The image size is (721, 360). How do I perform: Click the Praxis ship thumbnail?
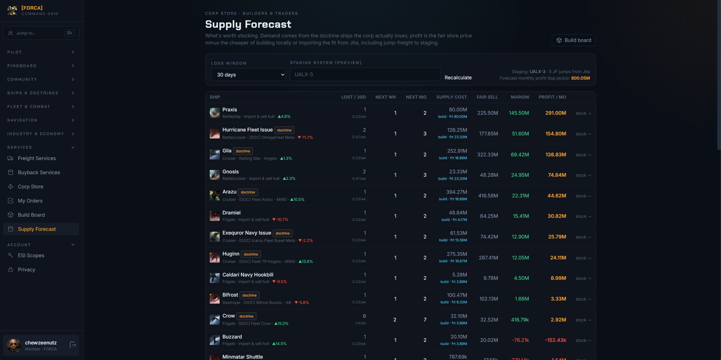coord(215,113)
